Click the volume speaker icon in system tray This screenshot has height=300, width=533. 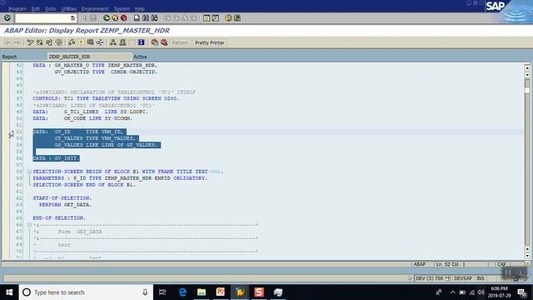tap(481, 292)
